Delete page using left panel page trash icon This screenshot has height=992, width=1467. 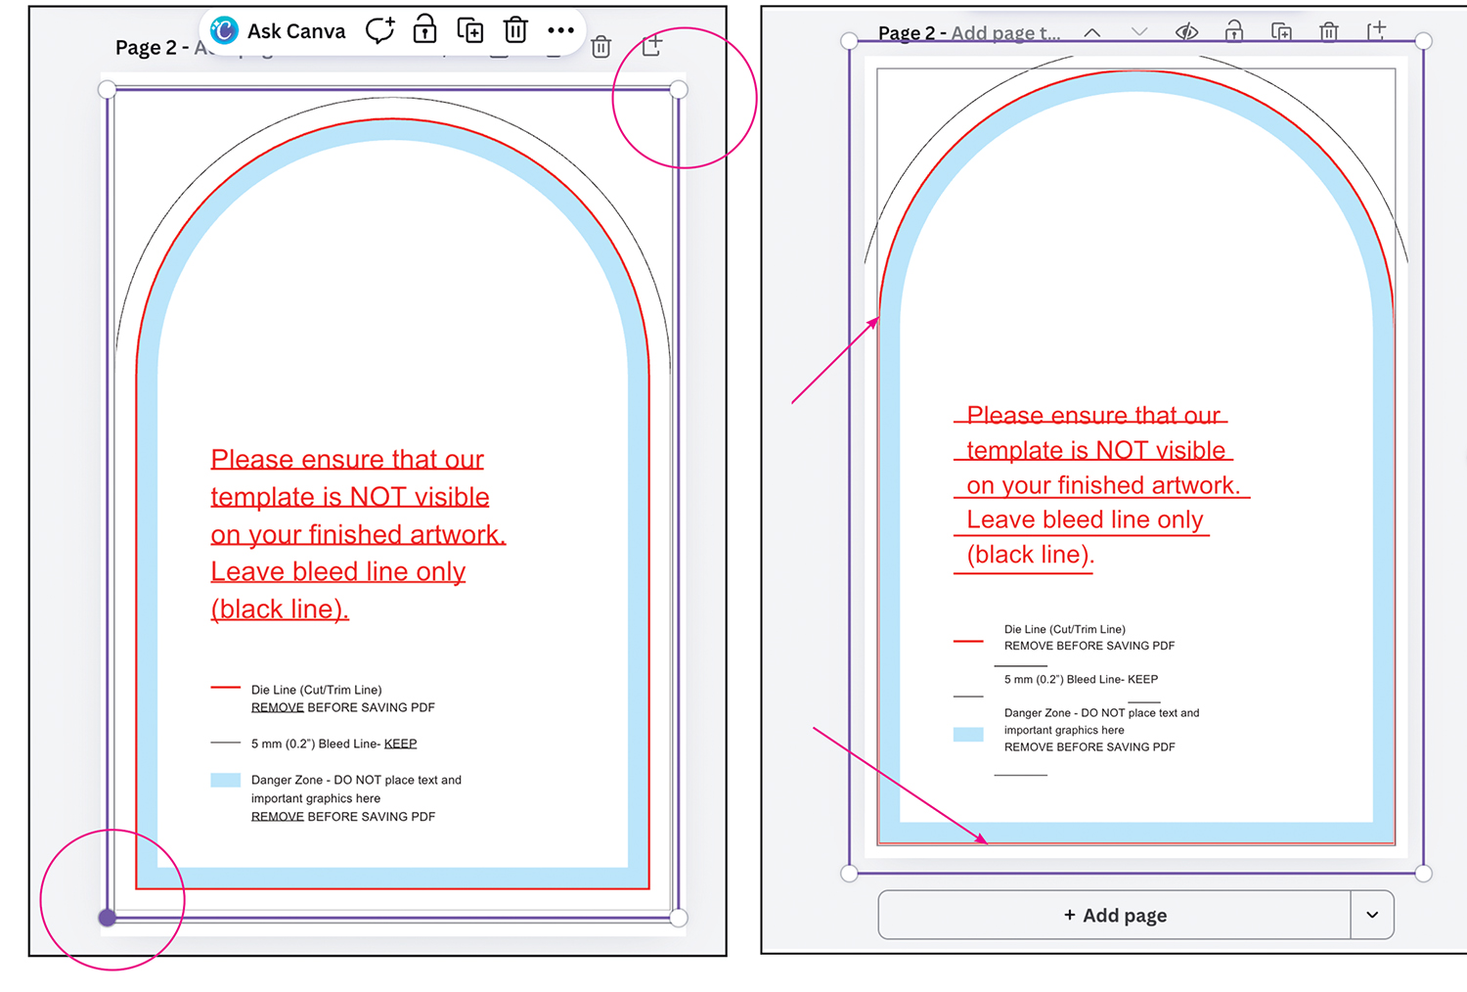point(601,46)
